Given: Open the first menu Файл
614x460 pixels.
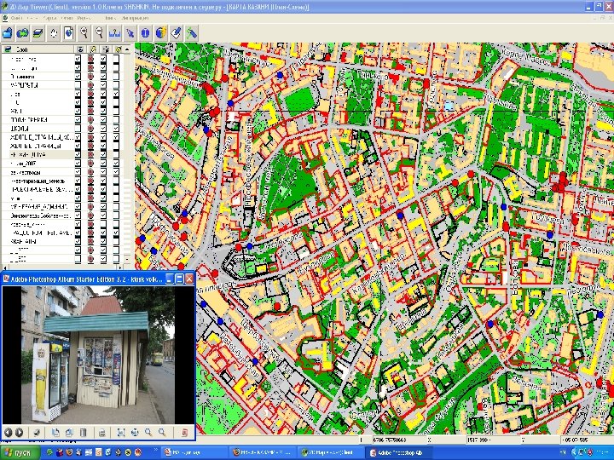Looking at the screenshot, I should tap(16, 18).
